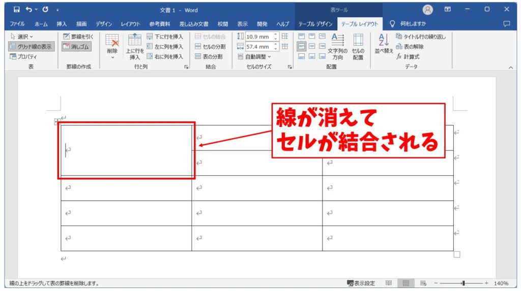Open the 校閲 tab

[223, 24]
